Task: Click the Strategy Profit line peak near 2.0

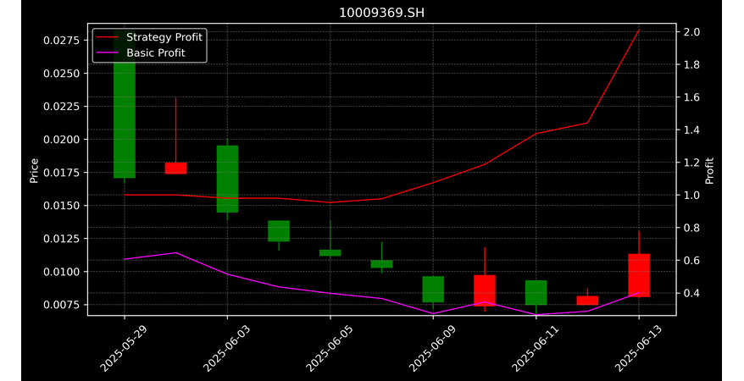Action: click(639, 30)
